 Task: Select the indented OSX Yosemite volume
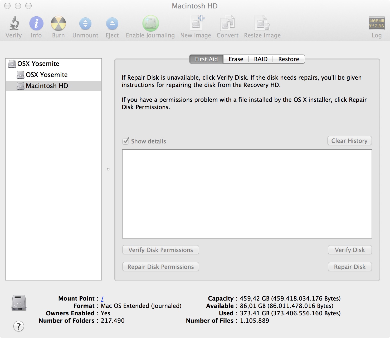click(53, 75)
